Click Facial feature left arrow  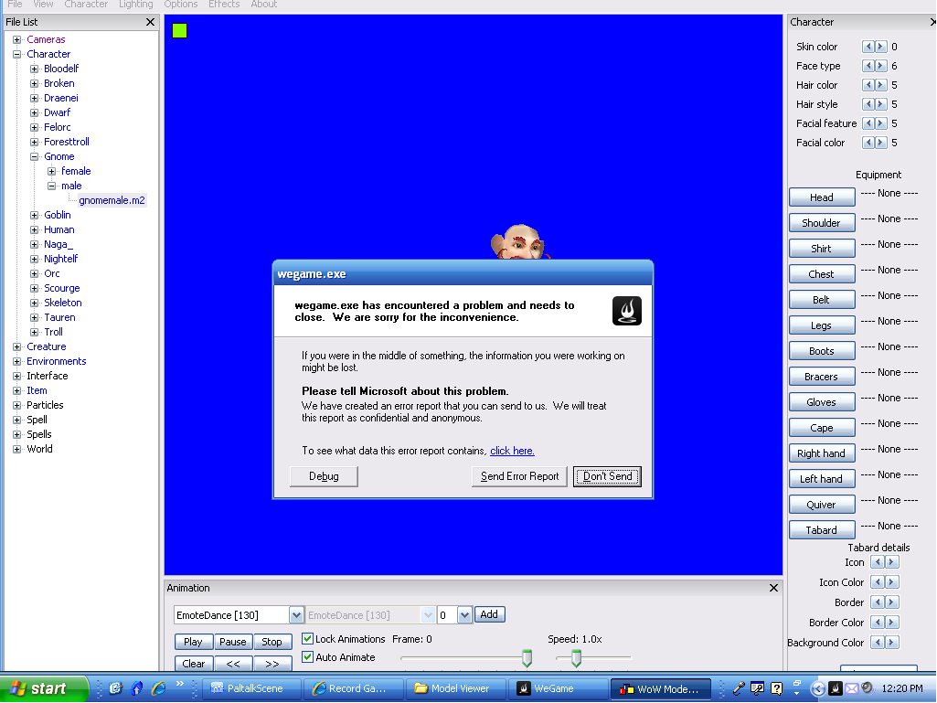[868, 123]
